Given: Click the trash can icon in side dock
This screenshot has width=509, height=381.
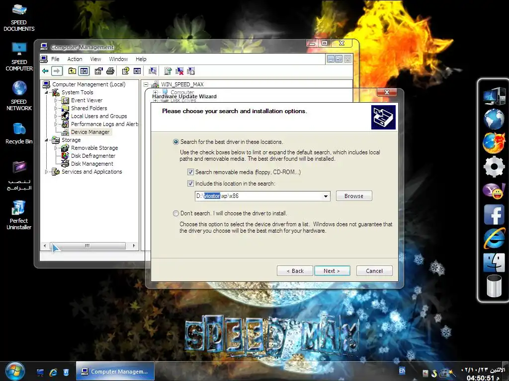Looking at the screenshot, I should pos(494,286).
